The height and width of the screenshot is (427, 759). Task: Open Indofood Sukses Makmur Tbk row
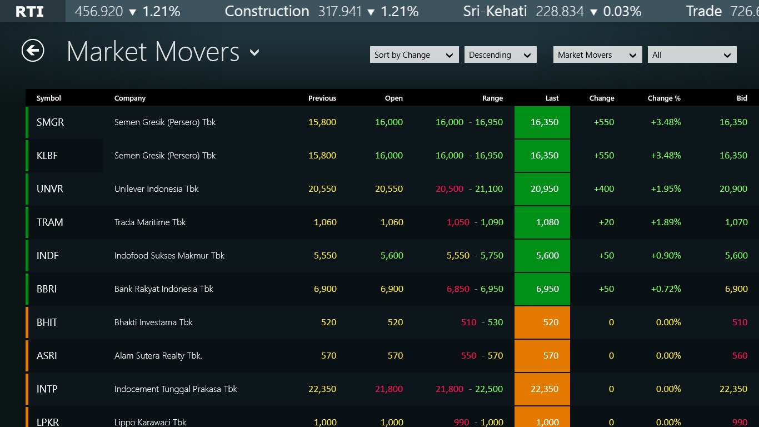tap(169, 256)
